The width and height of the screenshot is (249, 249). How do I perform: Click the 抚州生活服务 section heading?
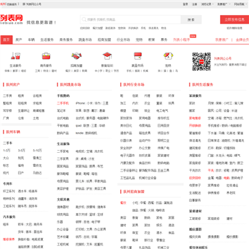pyautogui.click(x=203, y=84)
